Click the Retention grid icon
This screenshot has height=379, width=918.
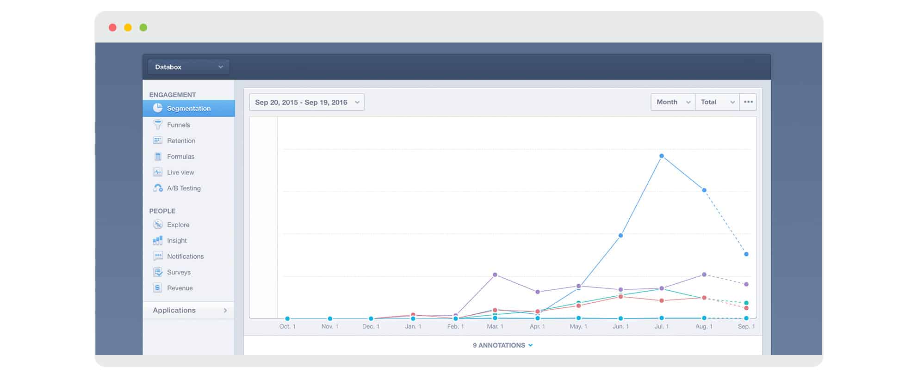tap(158, 141)
